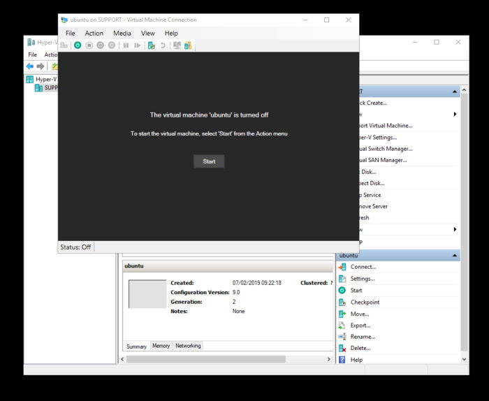Click Help in the ubuntu actions
This screenshot has height=401, width=489.
point(356,360)
